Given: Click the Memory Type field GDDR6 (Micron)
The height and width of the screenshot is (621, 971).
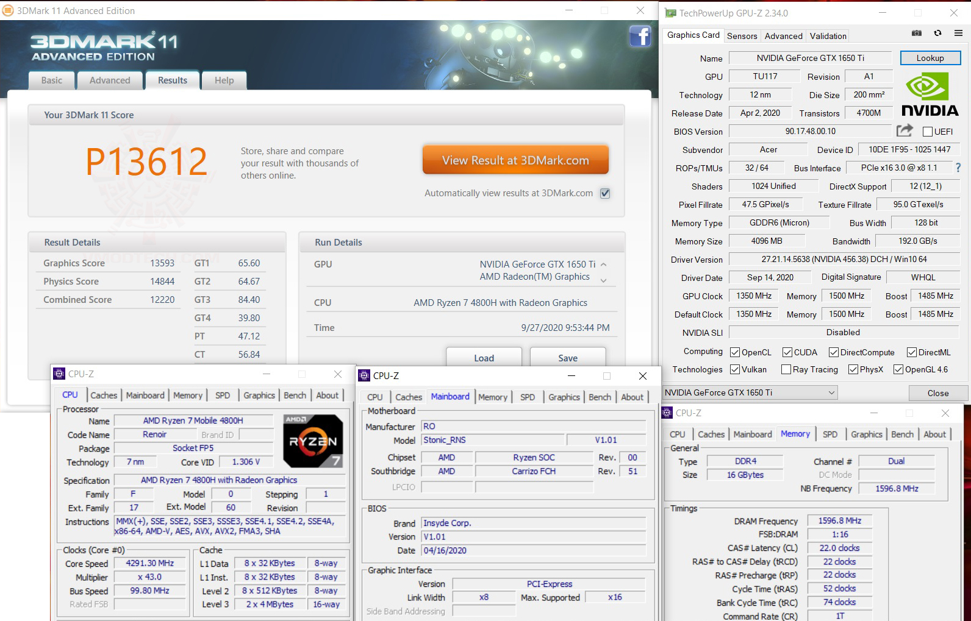Looking at the screenshot, I should [x=779, y=222].
